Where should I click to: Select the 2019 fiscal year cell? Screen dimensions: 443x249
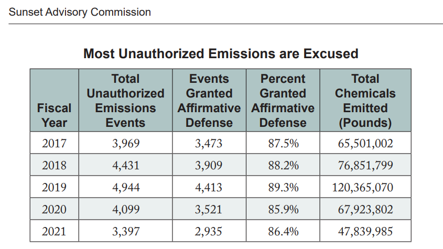click(x=55, y=187)
